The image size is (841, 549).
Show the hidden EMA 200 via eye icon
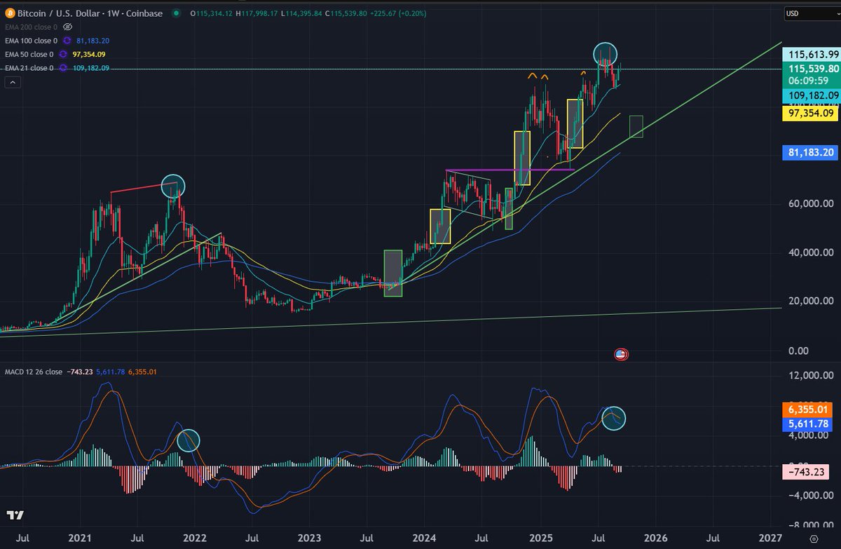tap(67, 26)
